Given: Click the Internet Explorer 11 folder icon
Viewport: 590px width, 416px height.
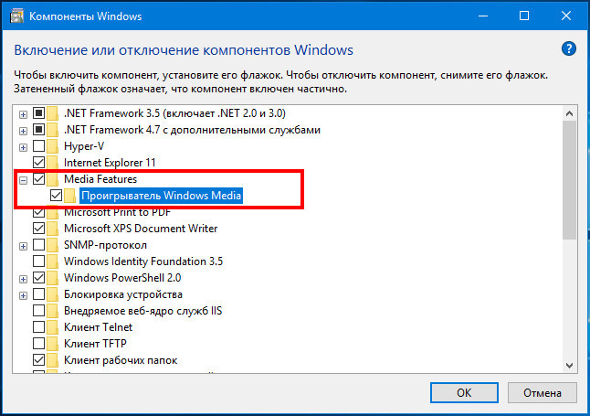Looking at the screenshot, I should pos(54,163).
